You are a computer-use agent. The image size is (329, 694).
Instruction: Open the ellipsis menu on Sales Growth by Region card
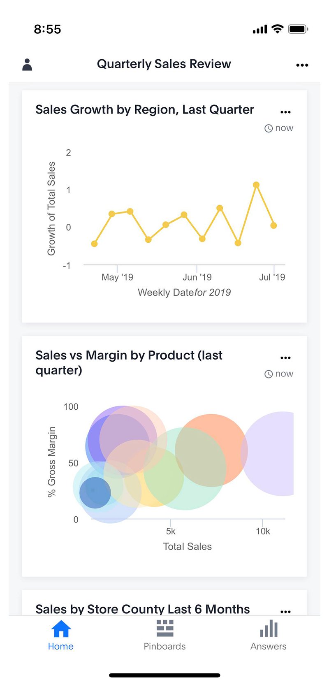point(286,111)
